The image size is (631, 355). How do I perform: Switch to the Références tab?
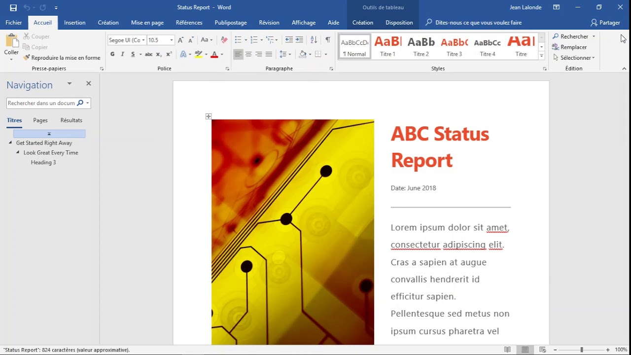(189, 23)
